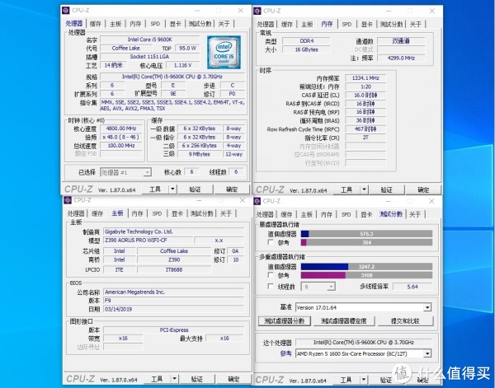Switch to 缓存 tab in the processor window
The image size is (495, 388).
[x=96, y=24]
